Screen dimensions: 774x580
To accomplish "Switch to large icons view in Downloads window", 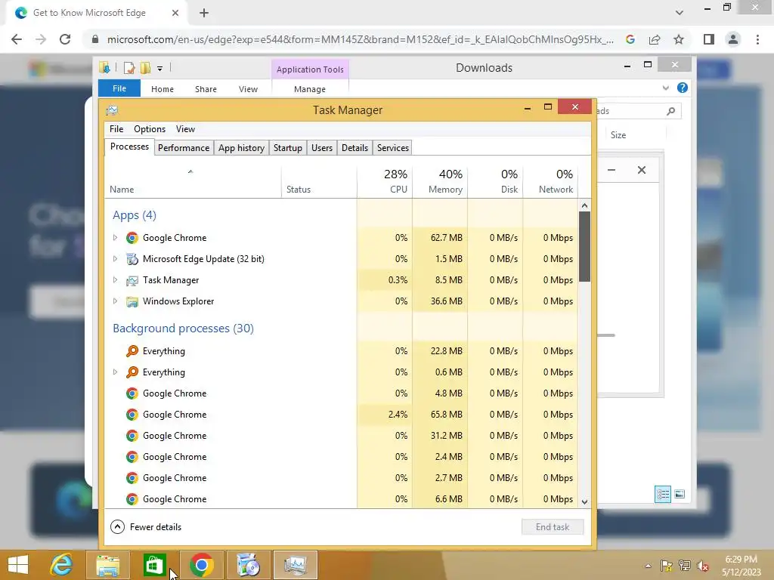I will 680,494.
